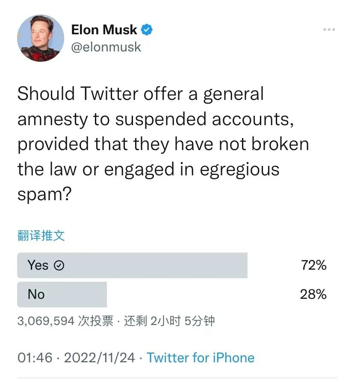Click the blue verified badge

[x=147, y=30]
